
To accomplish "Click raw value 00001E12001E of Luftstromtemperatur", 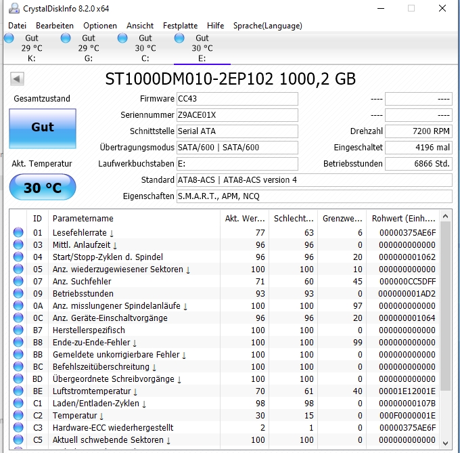I will tap(407, 391).
